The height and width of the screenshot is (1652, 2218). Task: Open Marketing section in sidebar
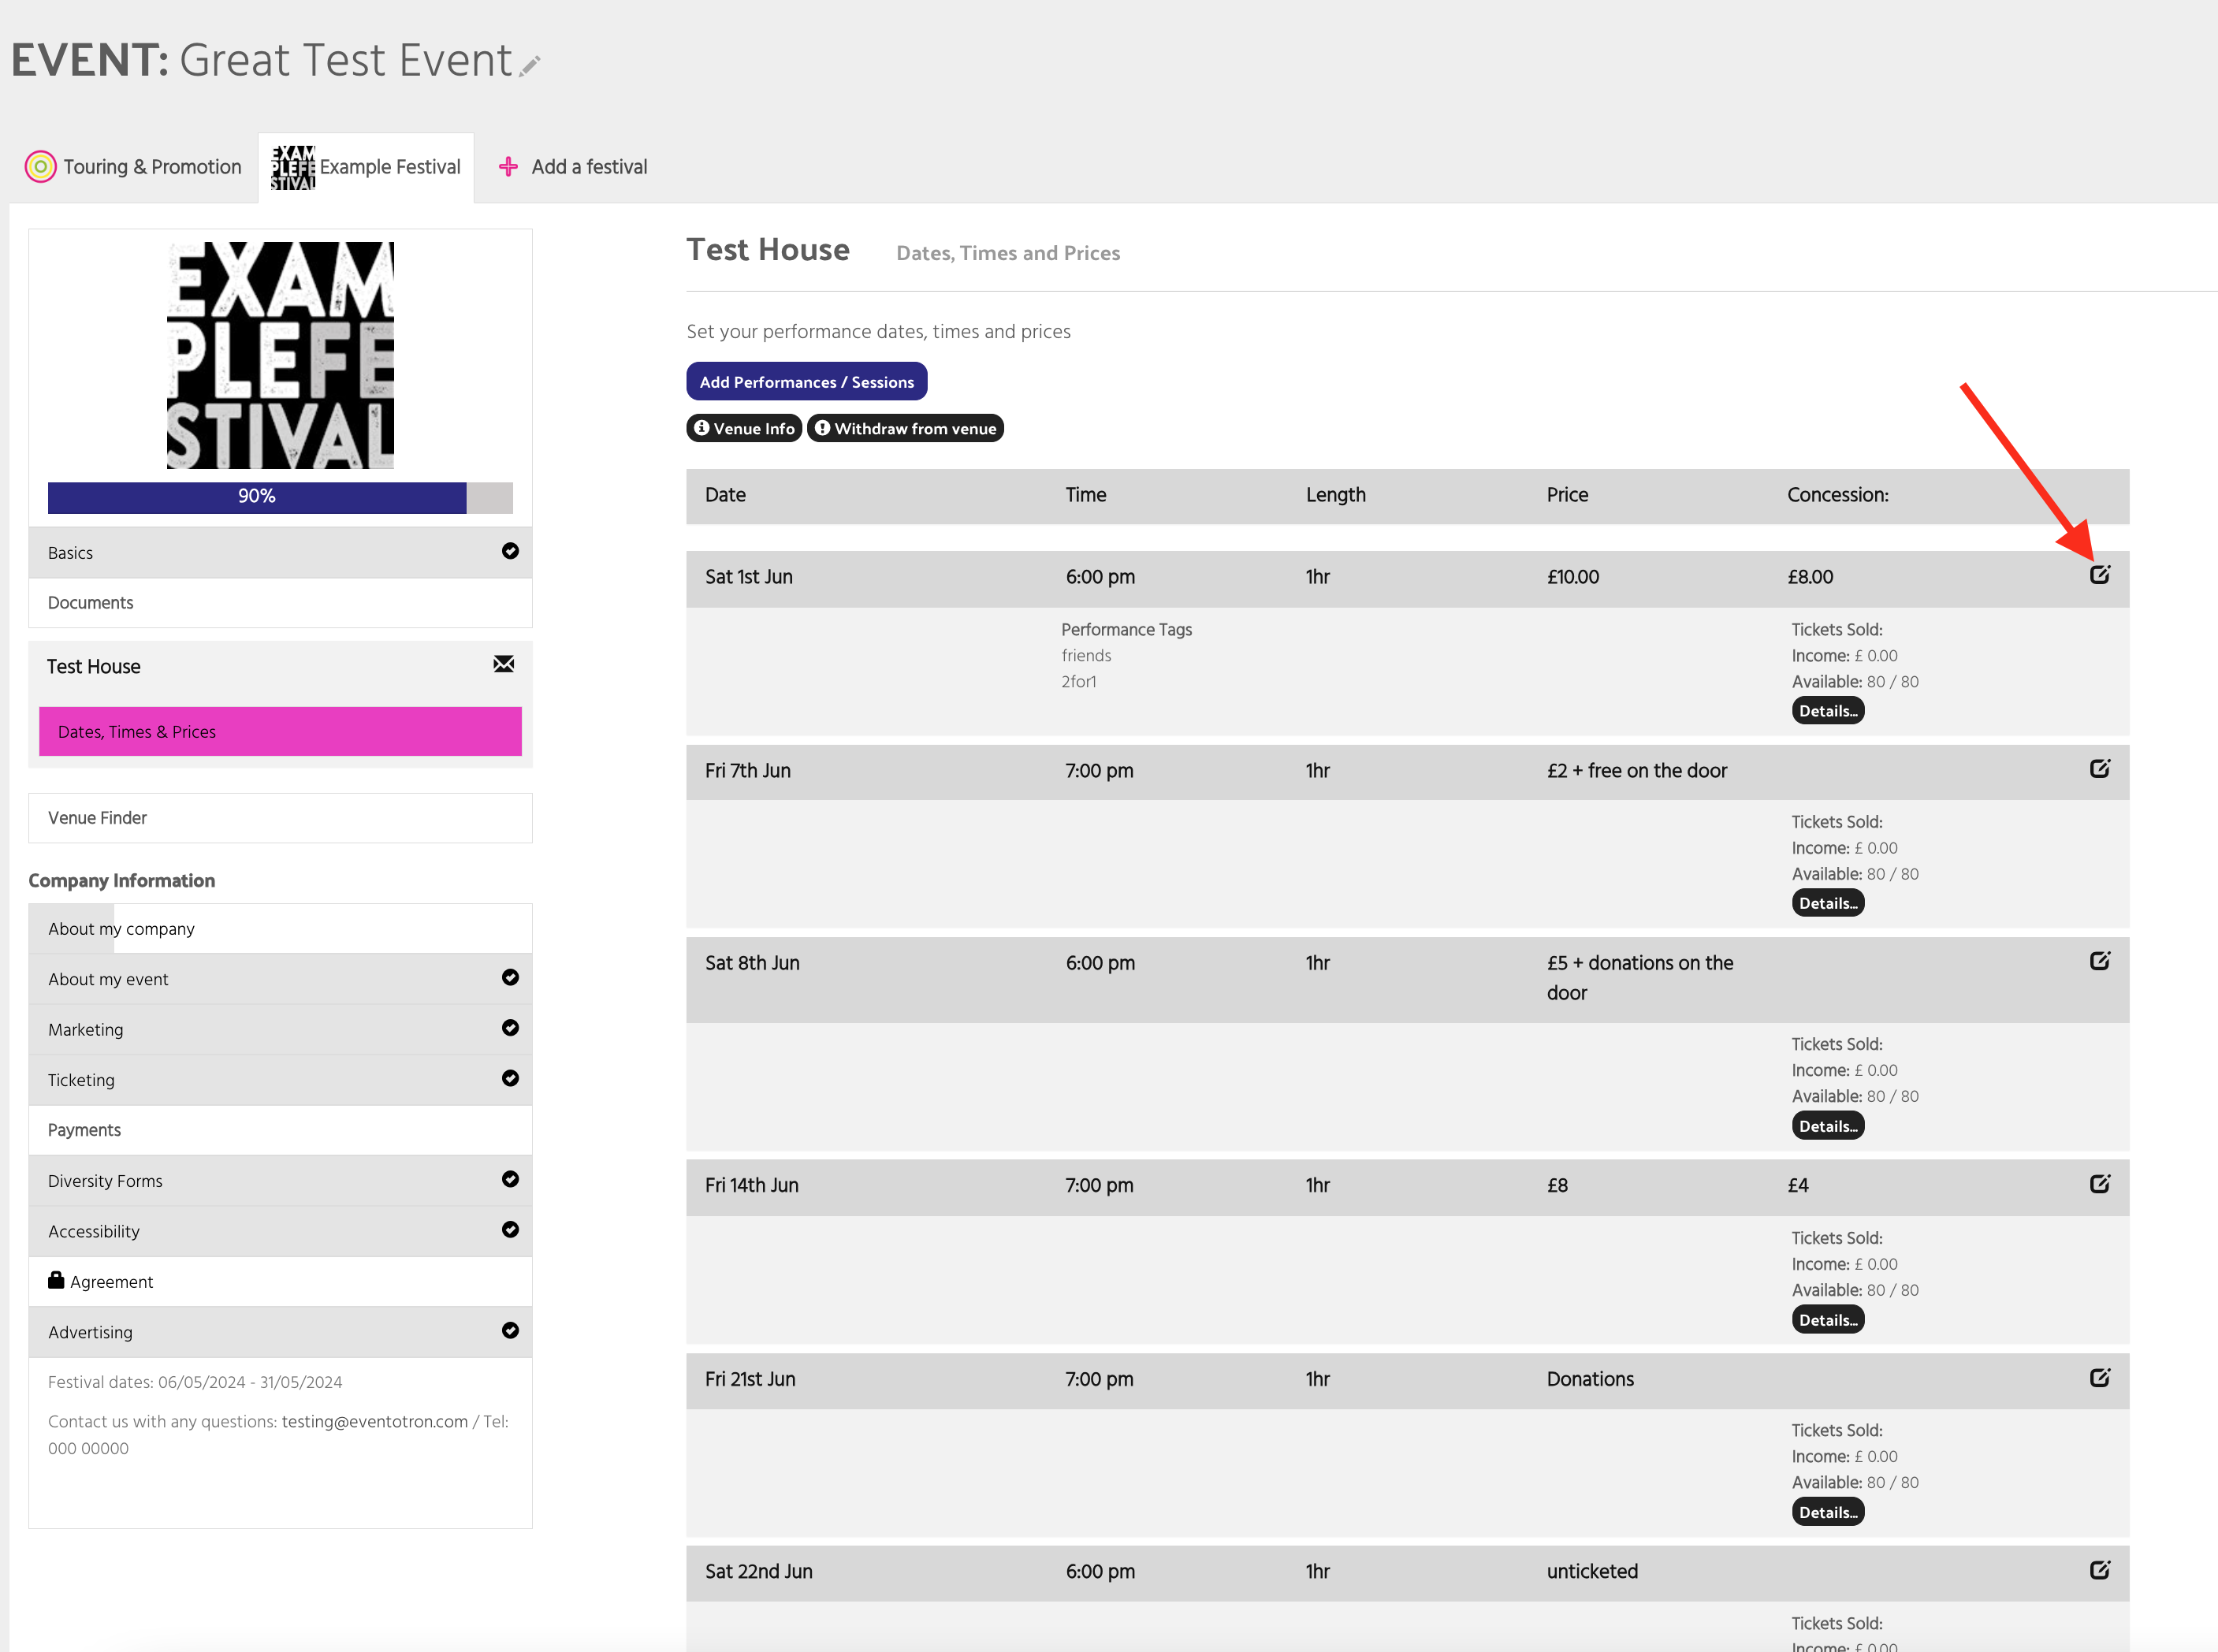coord(280,1030)
